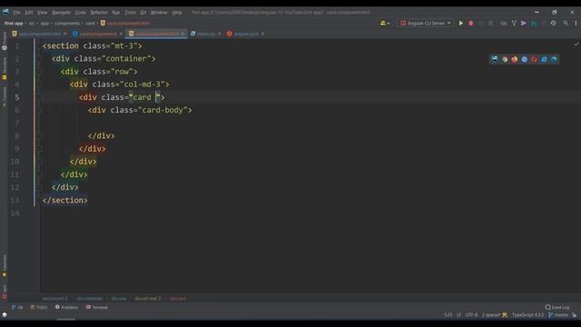Open preview in built-in WebStorm browser icon
This screenshot has height=327, width=581.
click(x=495, y=59)
